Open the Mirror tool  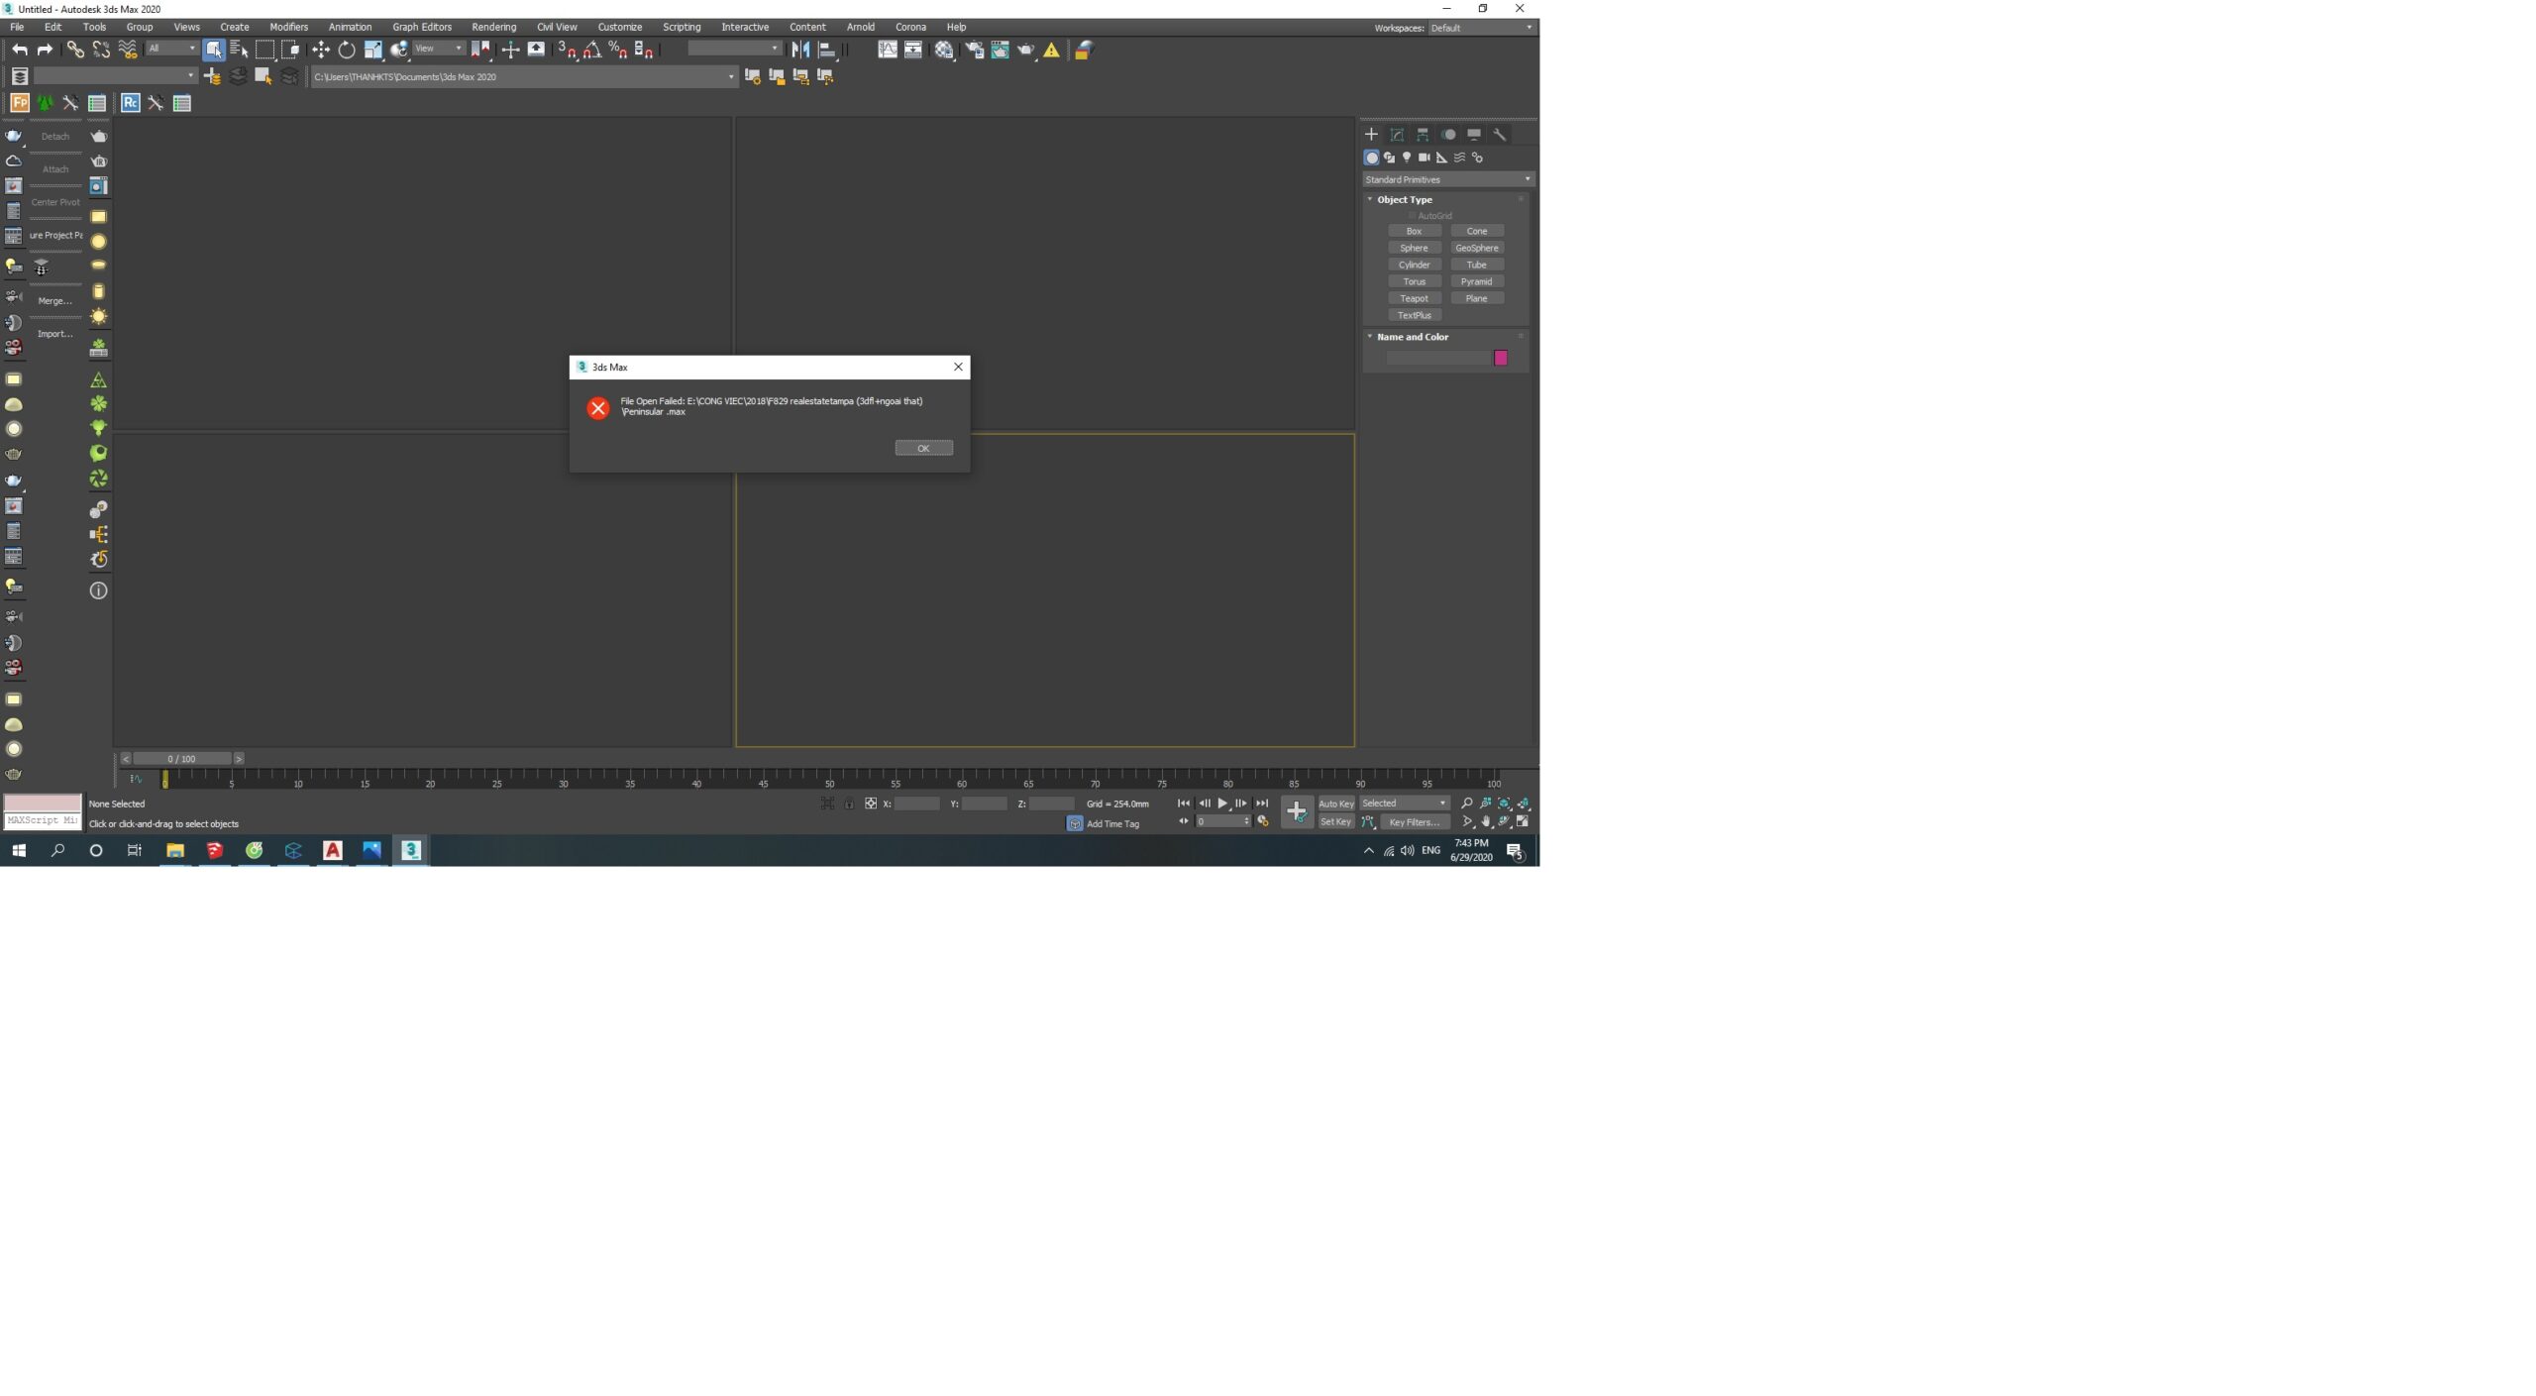(800, 50)
